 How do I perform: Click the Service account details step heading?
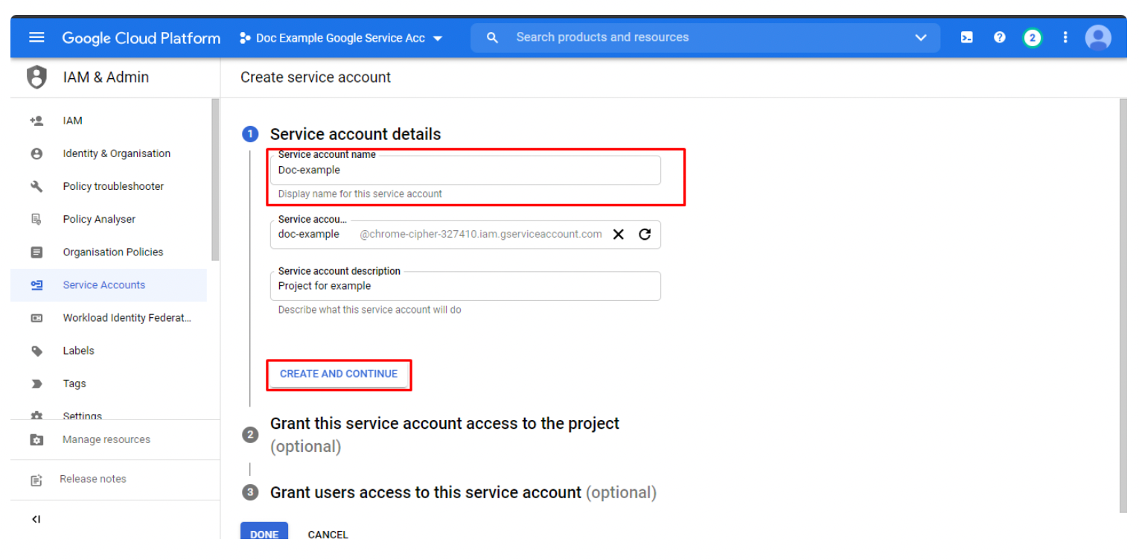pyautogui.click(x=356, y=134)
